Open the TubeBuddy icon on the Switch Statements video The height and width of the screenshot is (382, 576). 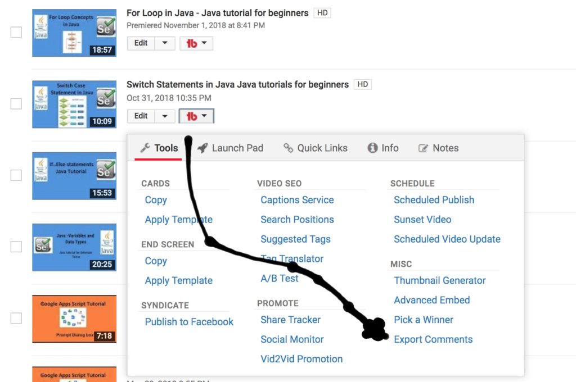[193, 116]
